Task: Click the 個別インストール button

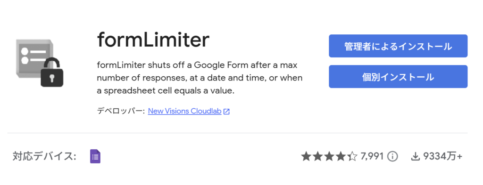Action: (x=398, y=77)
